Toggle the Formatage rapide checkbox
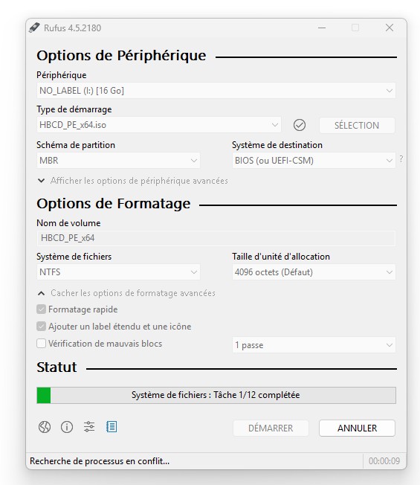Viewport: 420px width, 485px height. 41,309
